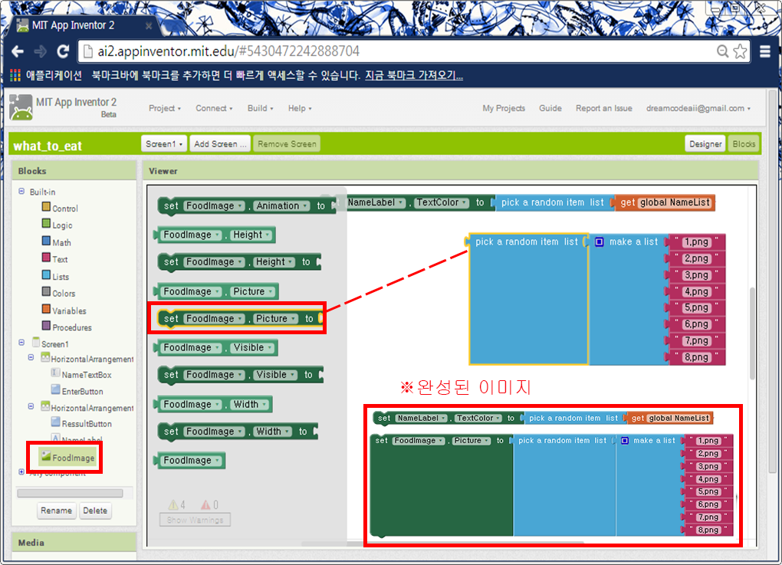Switch to the Designer view

pyautogui.click(x=705, y=144)
